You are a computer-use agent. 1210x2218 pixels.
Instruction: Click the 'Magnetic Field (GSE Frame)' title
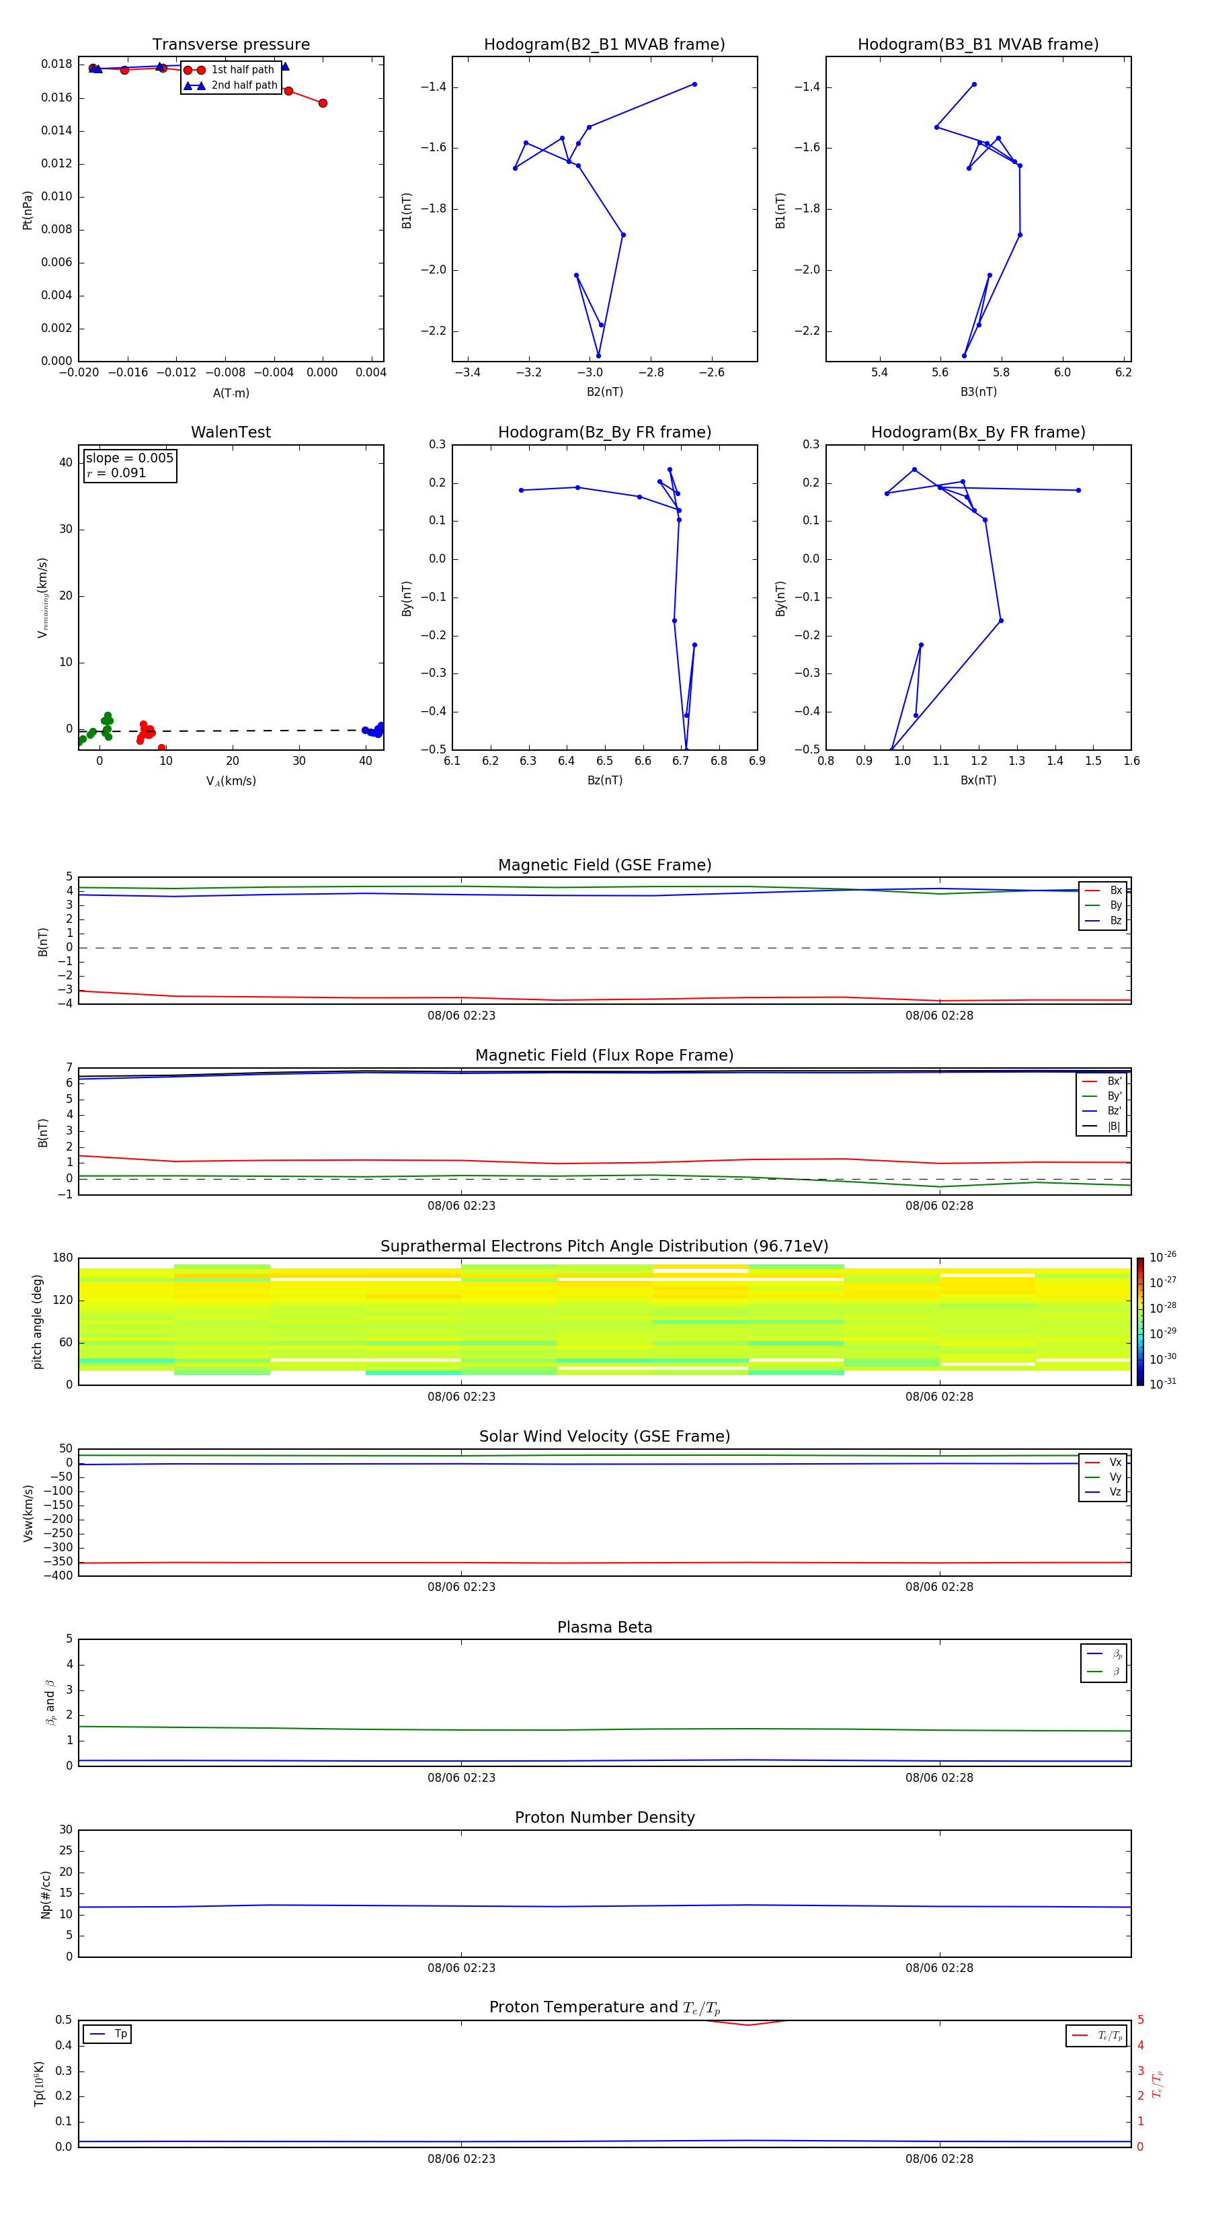[604, 865]
